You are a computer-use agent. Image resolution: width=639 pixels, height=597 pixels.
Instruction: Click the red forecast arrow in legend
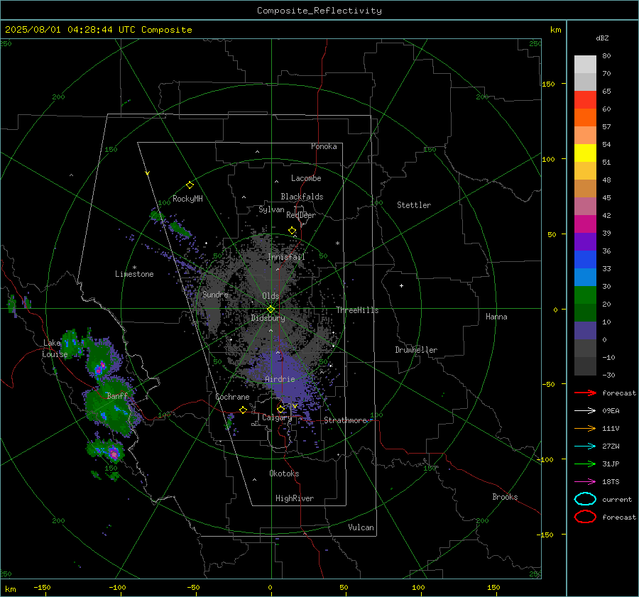pyautogui.click(x=585, y=393)
